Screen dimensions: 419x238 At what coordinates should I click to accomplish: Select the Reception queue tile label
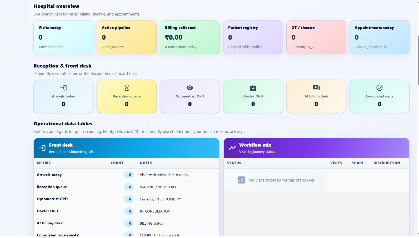click(x=127, y=96)
